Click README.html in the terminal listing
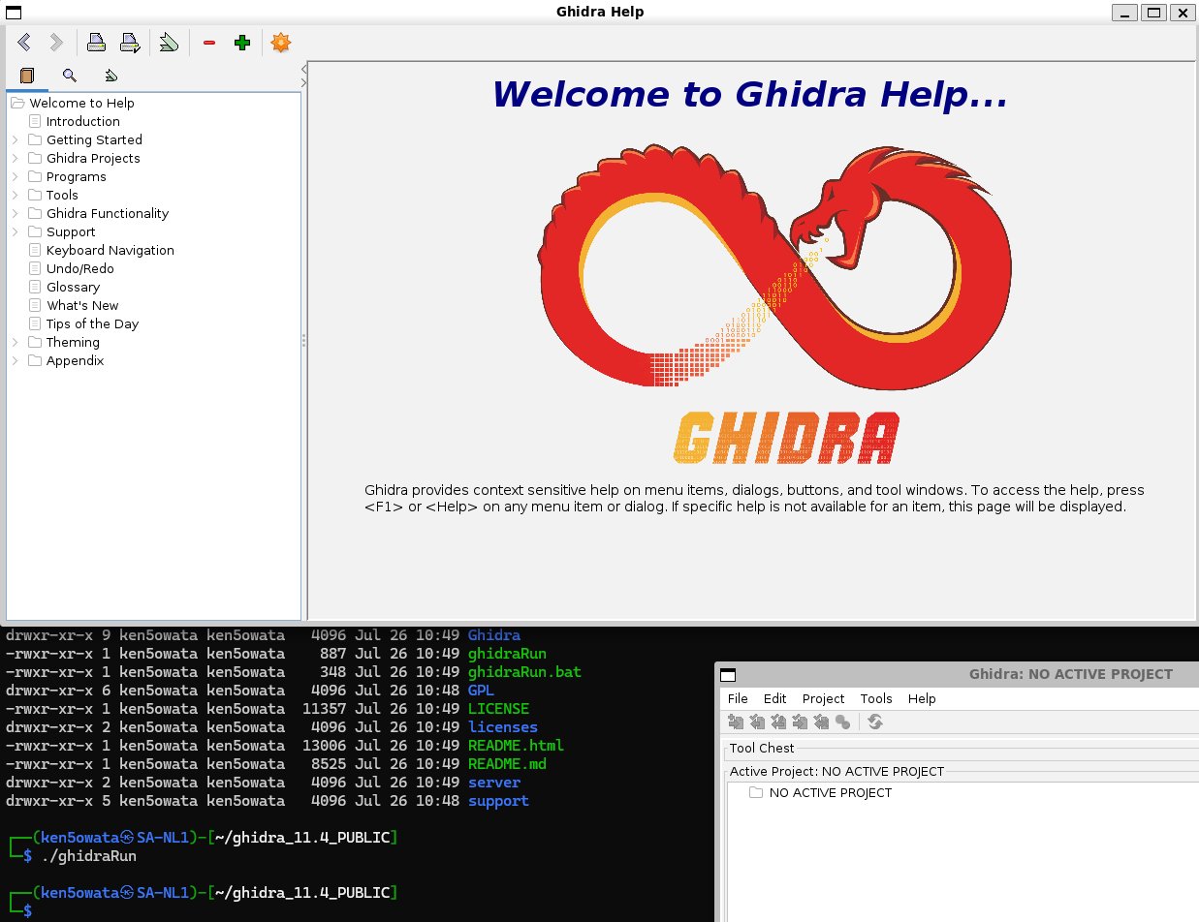This screenshot has width=1199, height=922. pos(516,746)
